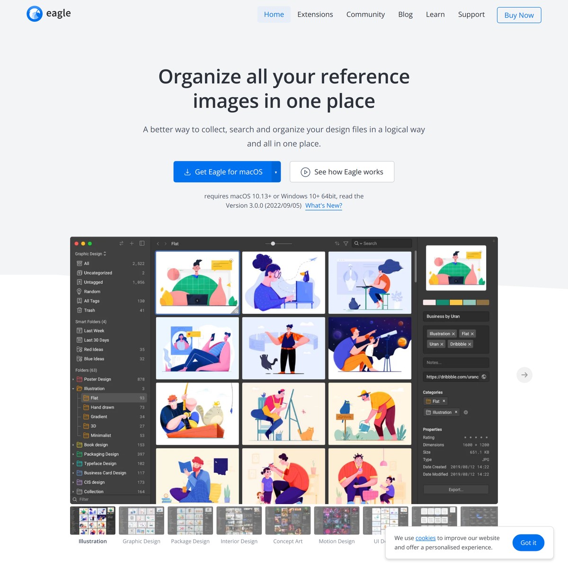Toggle the sidebar panel layout icon

point(142,243)
